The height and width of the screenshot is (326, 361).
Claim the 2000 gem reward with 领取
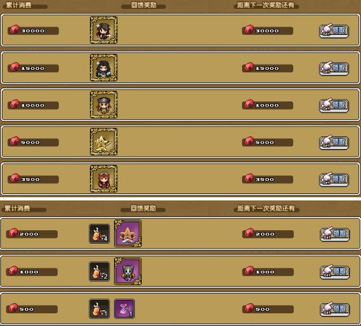point(335,234)
